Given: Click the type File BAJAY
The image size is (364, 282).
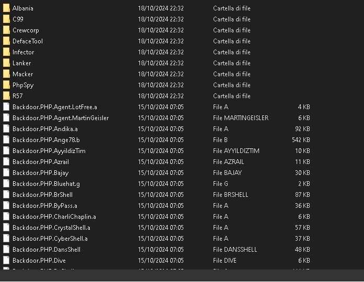Looking at the screenshot, I should [228, 173].
